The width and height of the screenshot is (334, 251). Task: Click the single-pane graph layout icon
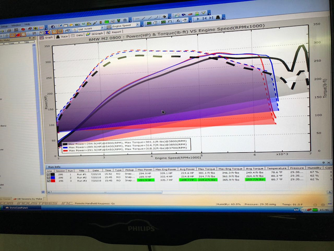(54, 32)
